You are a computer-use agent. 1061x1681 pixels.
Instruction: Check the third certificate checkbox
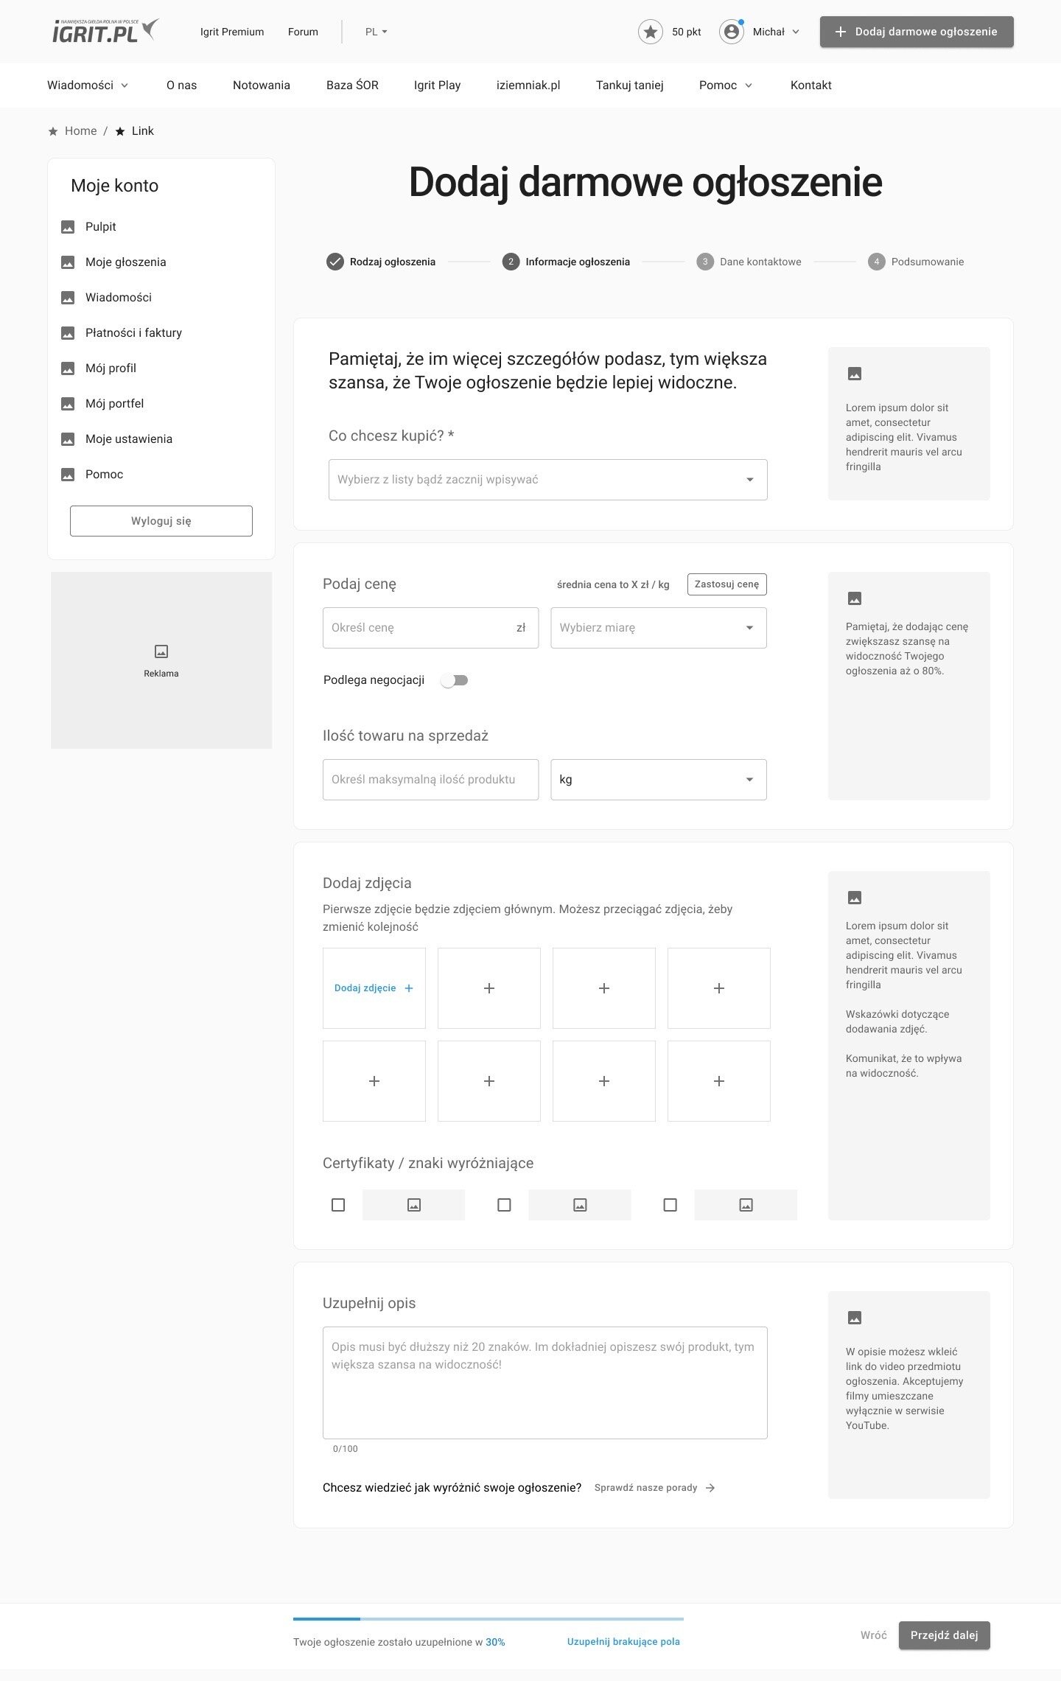(670, 1205)
